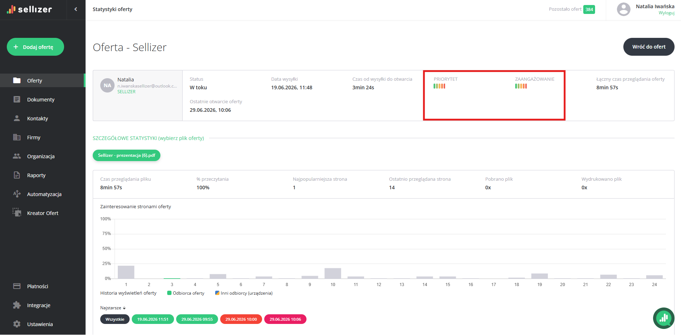
Task: Click the Integracje puzzle icon
Action: tap(17, 305)
